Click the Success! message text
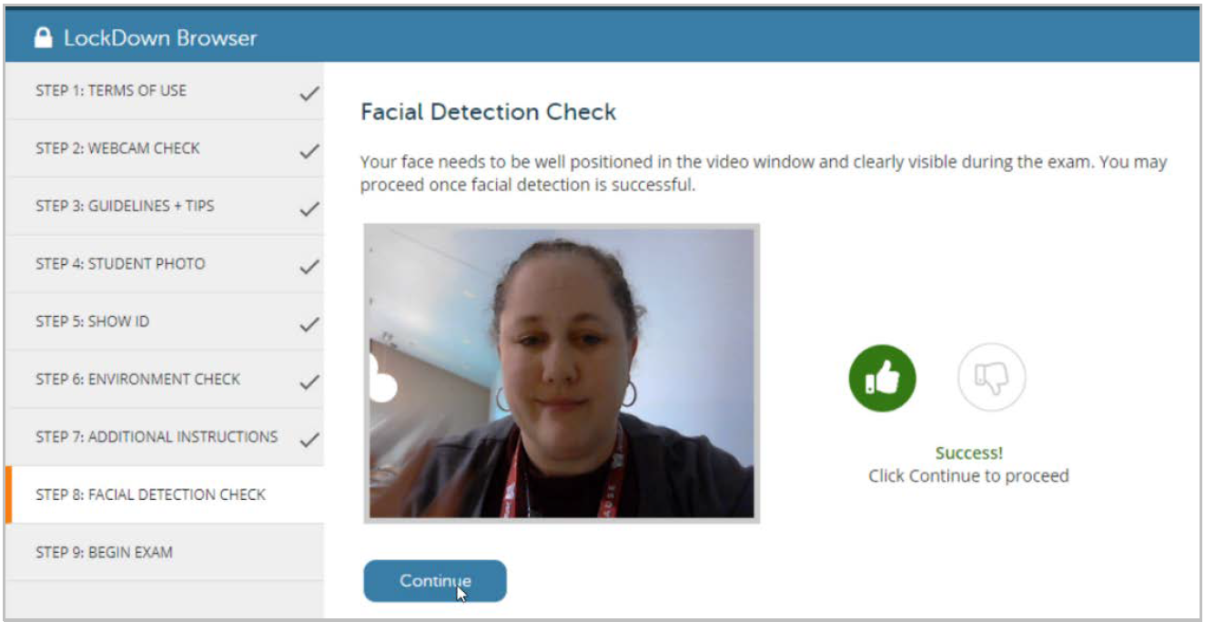This screenshot has height=622, width=1205. (x=969, y=452)
